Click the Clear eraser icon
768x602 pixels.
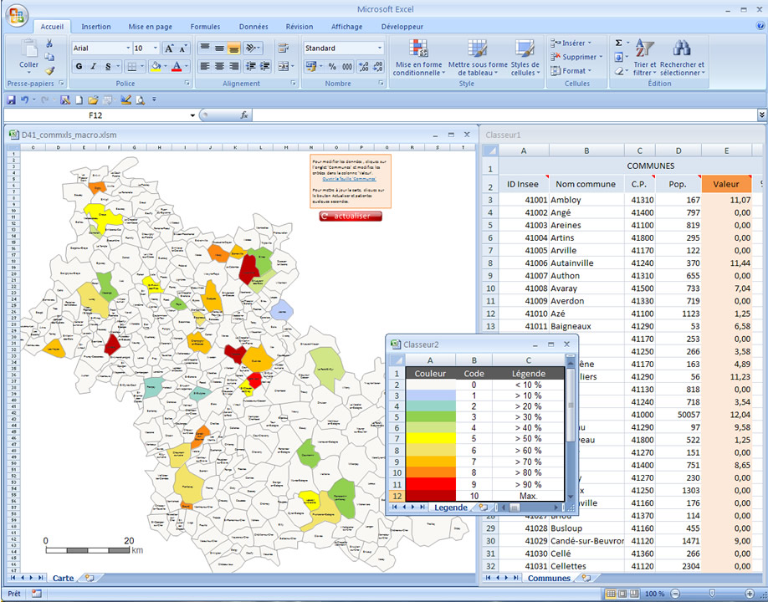coord(619,71)
